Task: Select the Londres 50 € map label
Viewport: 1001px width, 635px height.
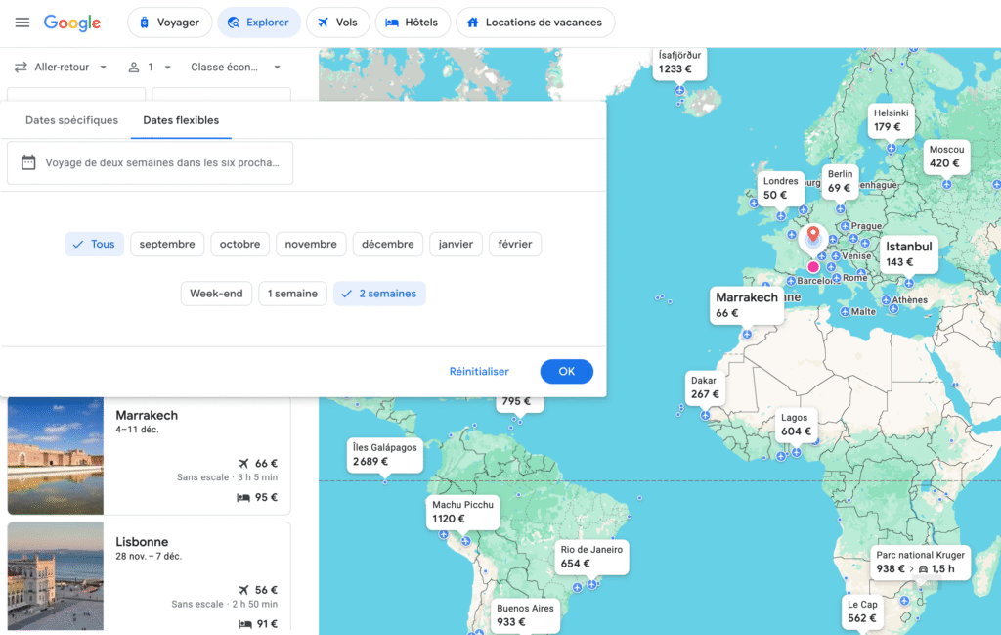Action: [780, 188]
